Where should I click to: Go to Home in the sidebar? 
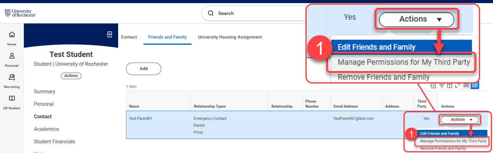click(12, 38)
